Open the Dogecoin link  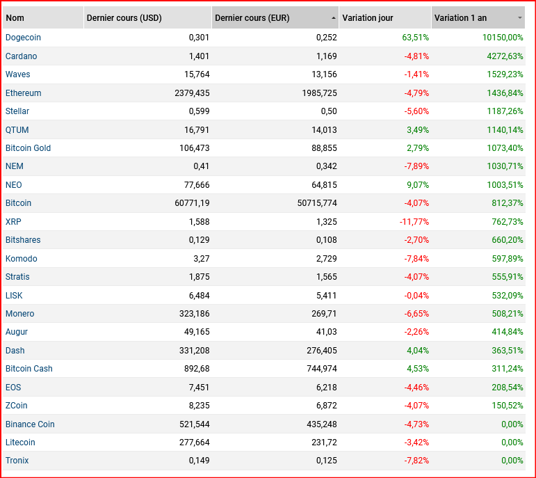click(23, 38)
